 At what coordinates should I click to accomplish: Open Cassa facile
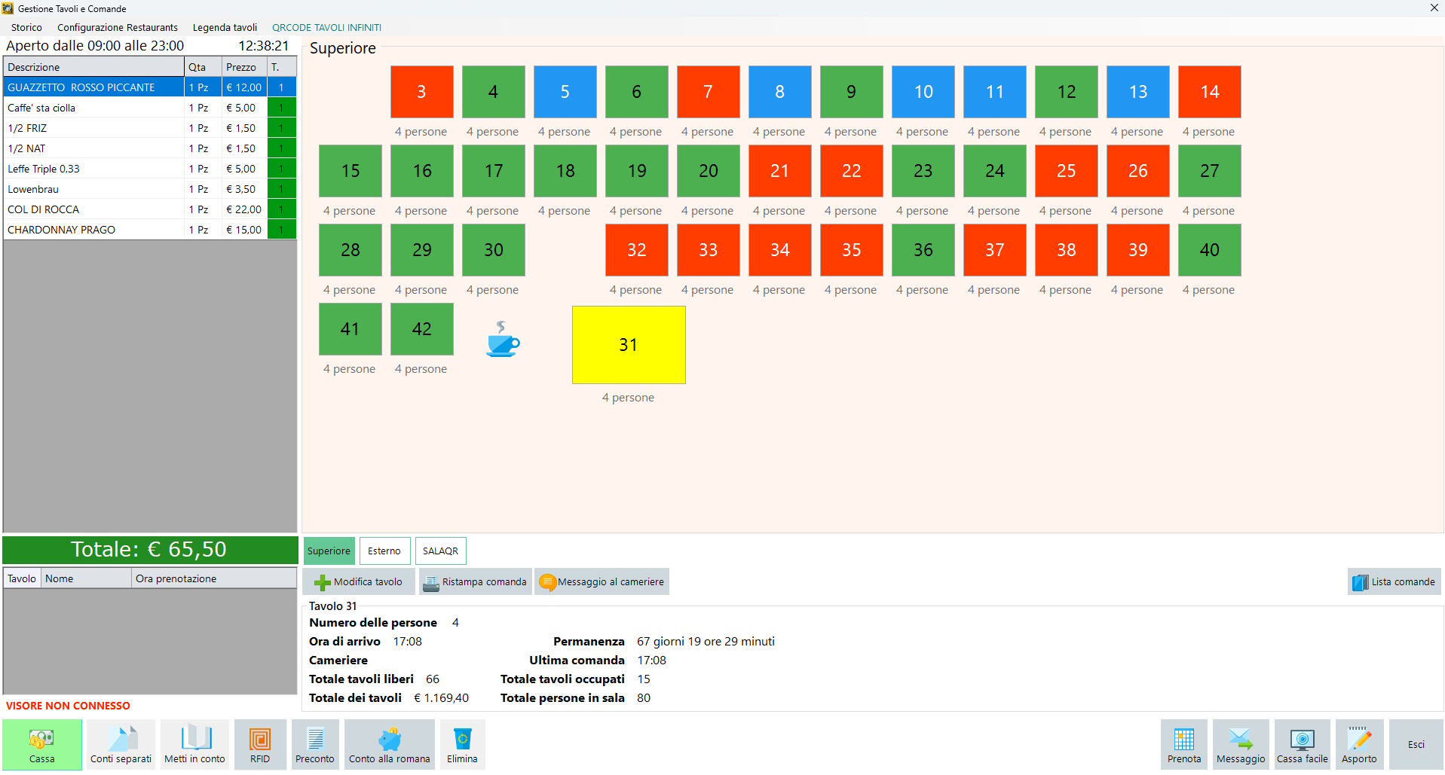pyautogui.click(x=1302, y=744)
